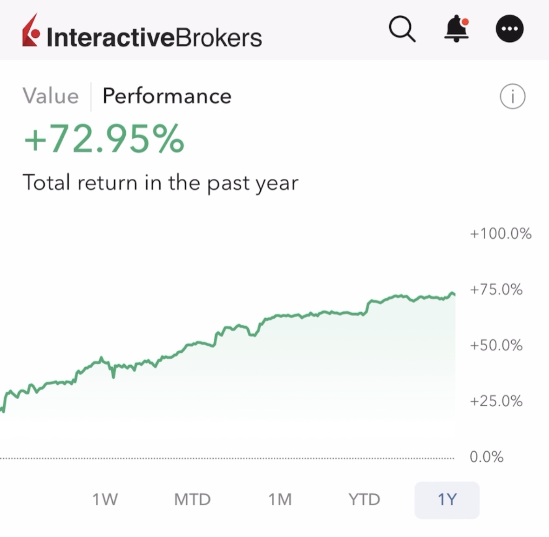
Task: Select the 1W time range
Action: click(105, 500)
